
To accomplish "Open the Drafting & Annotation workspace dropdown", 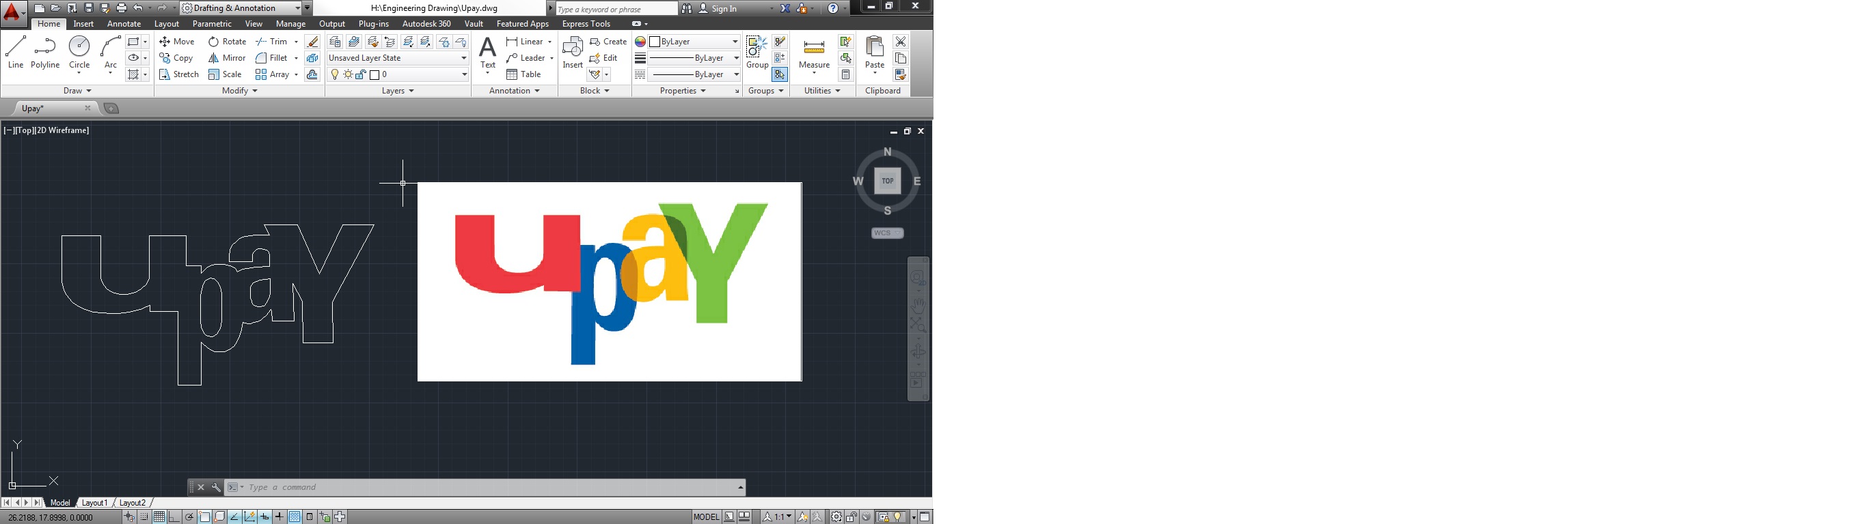I will [x=241, y=8].
